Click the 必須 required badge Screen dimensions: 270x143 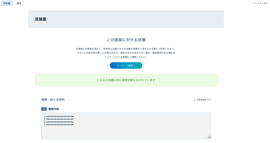[44, 109]
